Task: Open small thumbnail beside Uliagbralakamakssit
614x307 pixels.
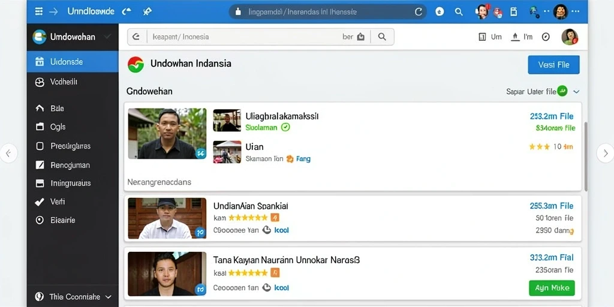Action: coord(227,120)
